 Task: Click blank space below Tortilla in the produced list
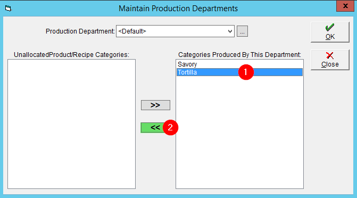(239, 132)
